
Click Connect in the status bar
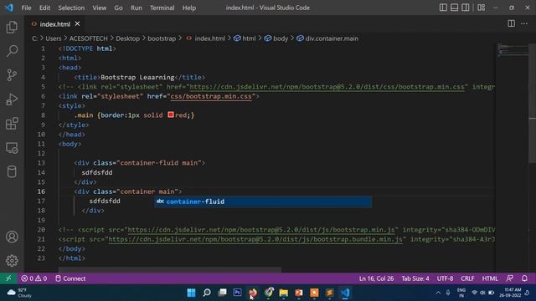70,278
